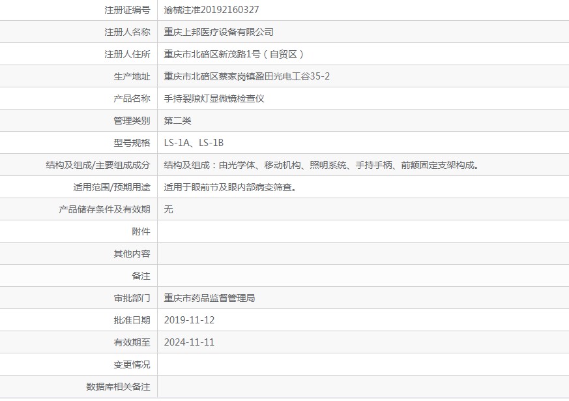Click the production address value with 光电工谷35-2
This screenshot has height=401, width=569.
click(246, 76)
